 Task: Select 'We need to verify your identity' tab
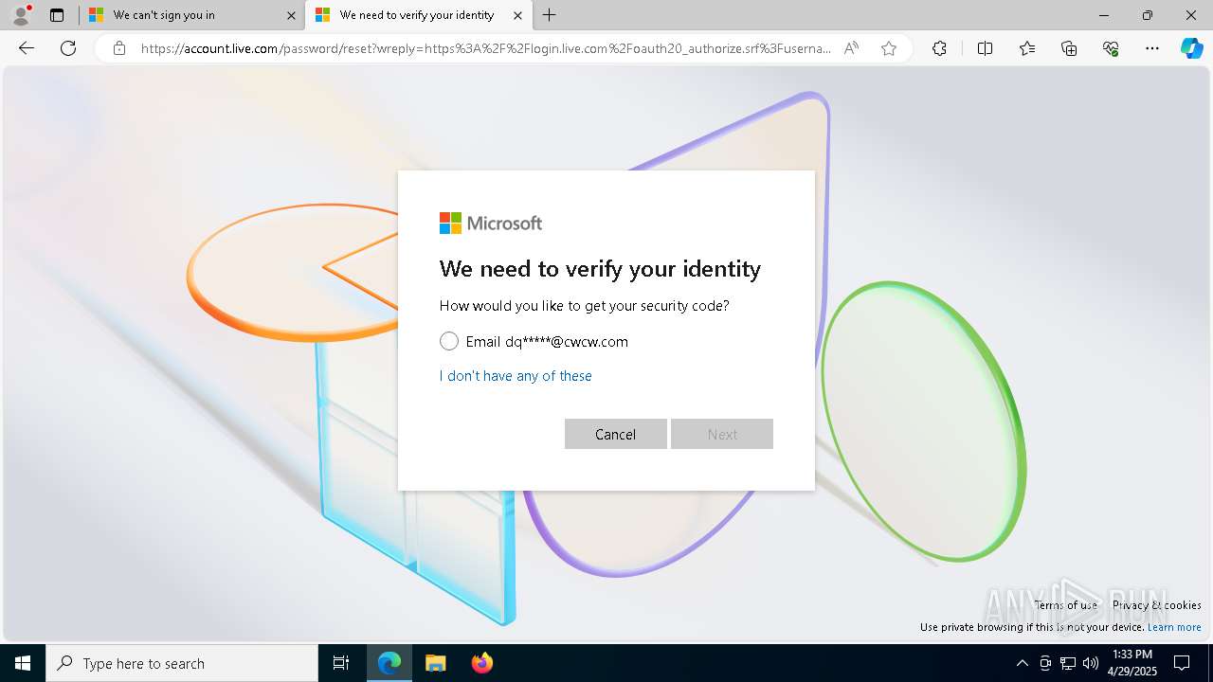[417, 15]
